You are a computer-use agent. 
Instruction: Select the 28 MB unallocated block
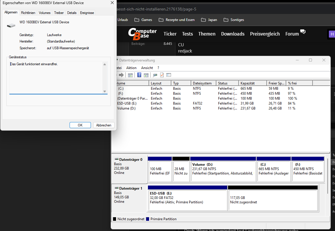pyautogui.click(x=181, y=170)
